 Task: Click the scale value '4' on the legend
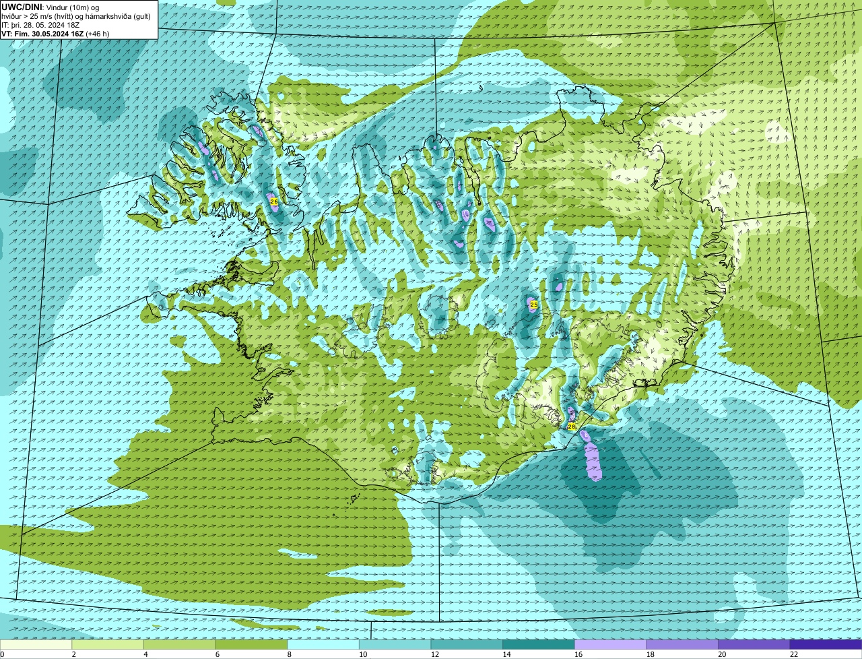[x=145, y=654]
